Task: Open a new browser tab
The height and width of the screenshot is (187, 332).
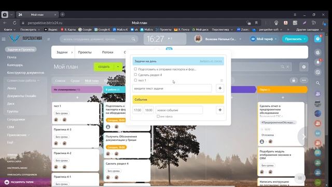Action: click(x=62, y=15)
